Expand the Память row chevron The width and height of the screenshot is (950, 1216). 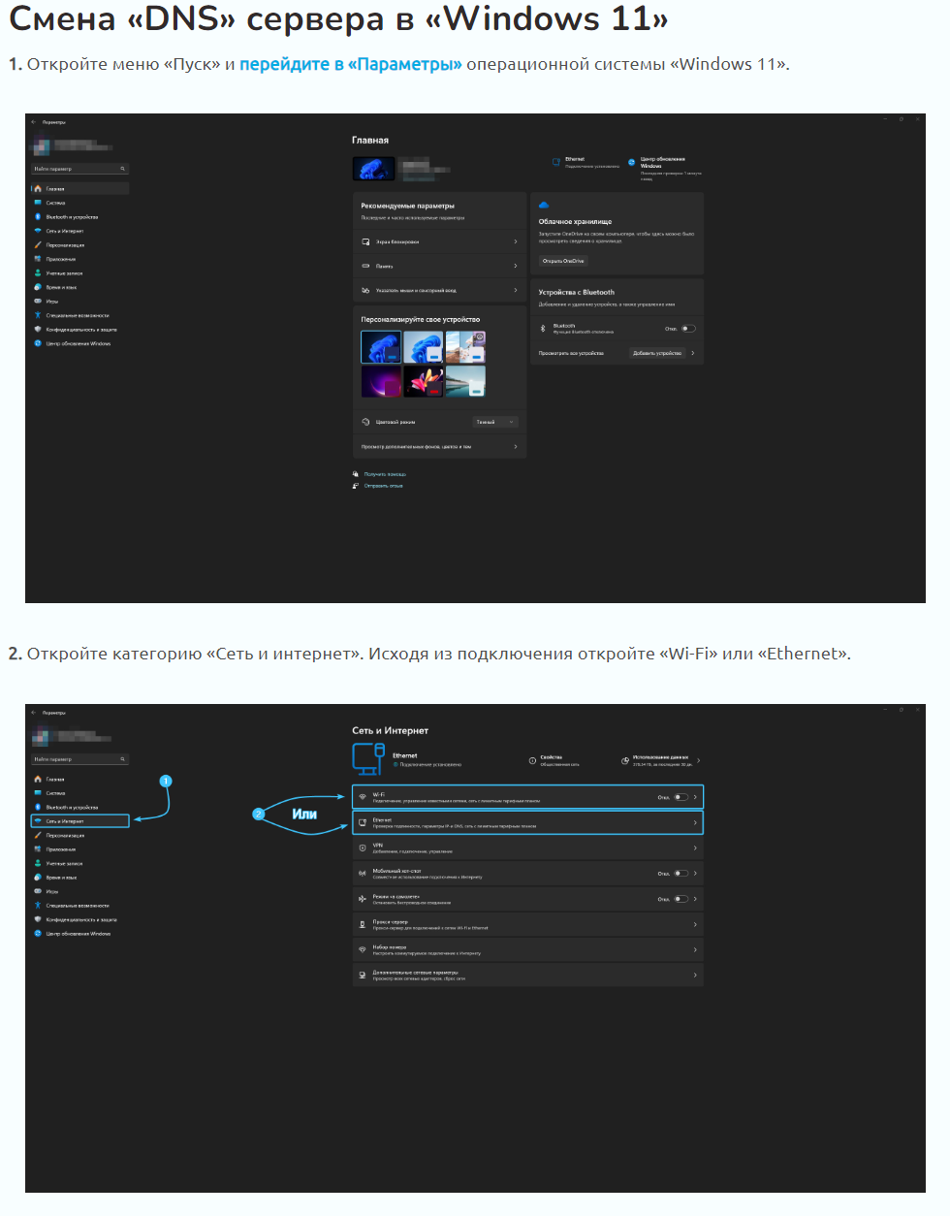[516, 266]
